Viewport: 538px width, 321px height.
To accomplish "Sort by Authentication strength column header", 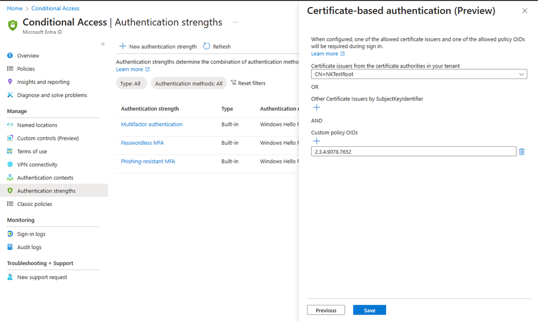I will 150,109.
